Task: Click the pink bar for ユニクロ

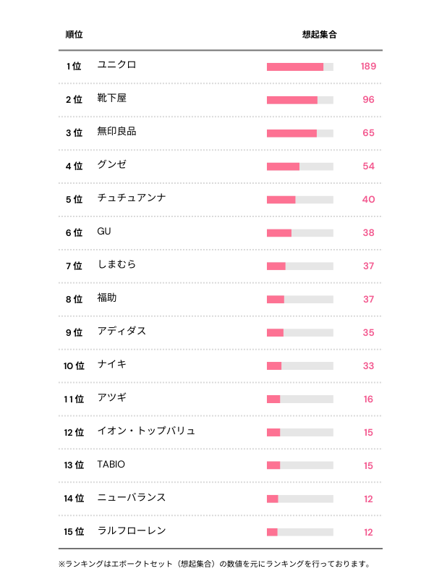Action: [295, 67]
